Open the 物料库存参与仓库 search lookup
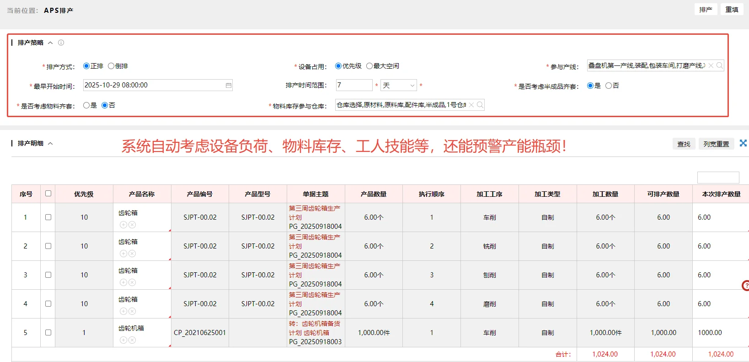The height and width of the screenshot is (362, 749). coord(480,105)
